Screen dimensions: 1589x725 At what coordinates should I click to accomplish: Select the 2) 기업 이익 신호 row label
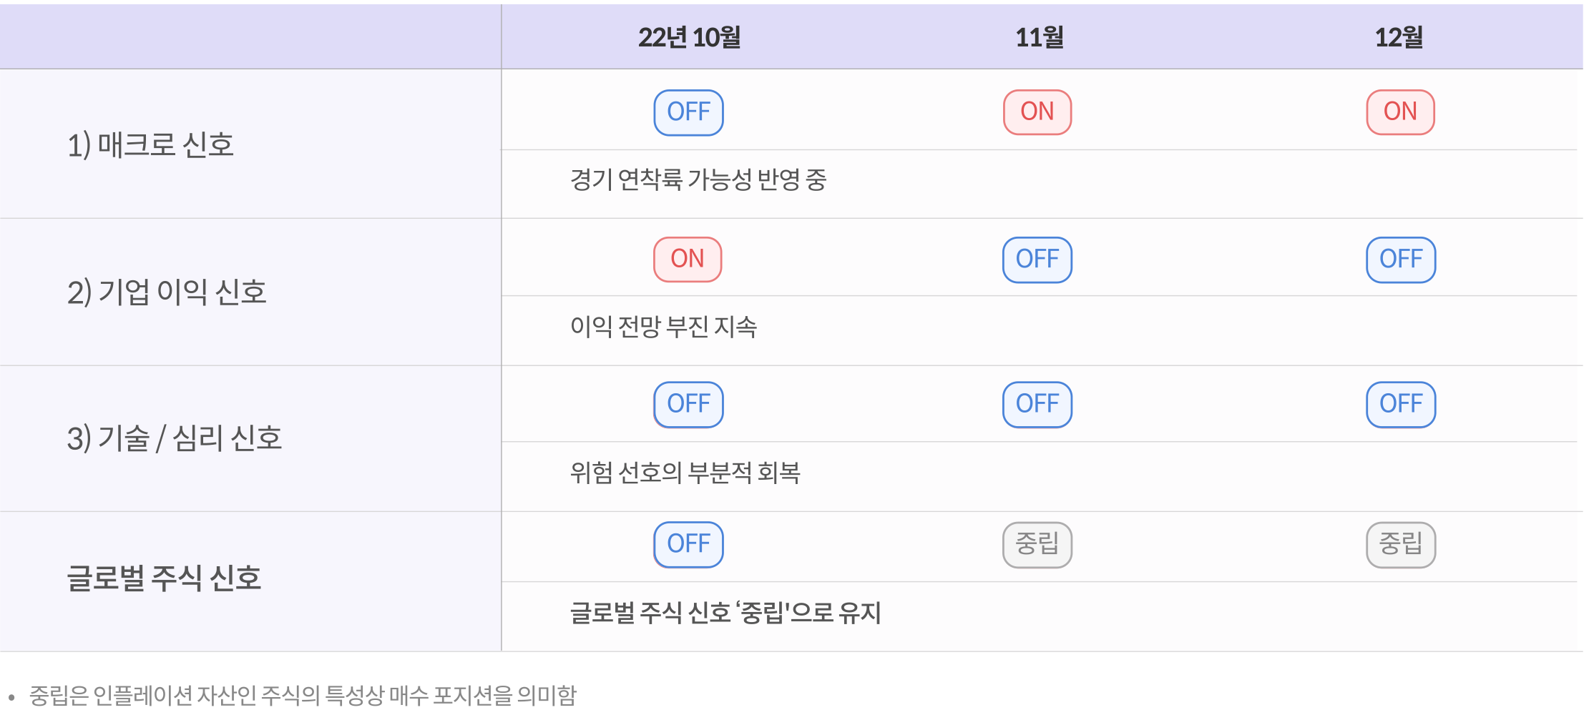[x=167, y=292]
